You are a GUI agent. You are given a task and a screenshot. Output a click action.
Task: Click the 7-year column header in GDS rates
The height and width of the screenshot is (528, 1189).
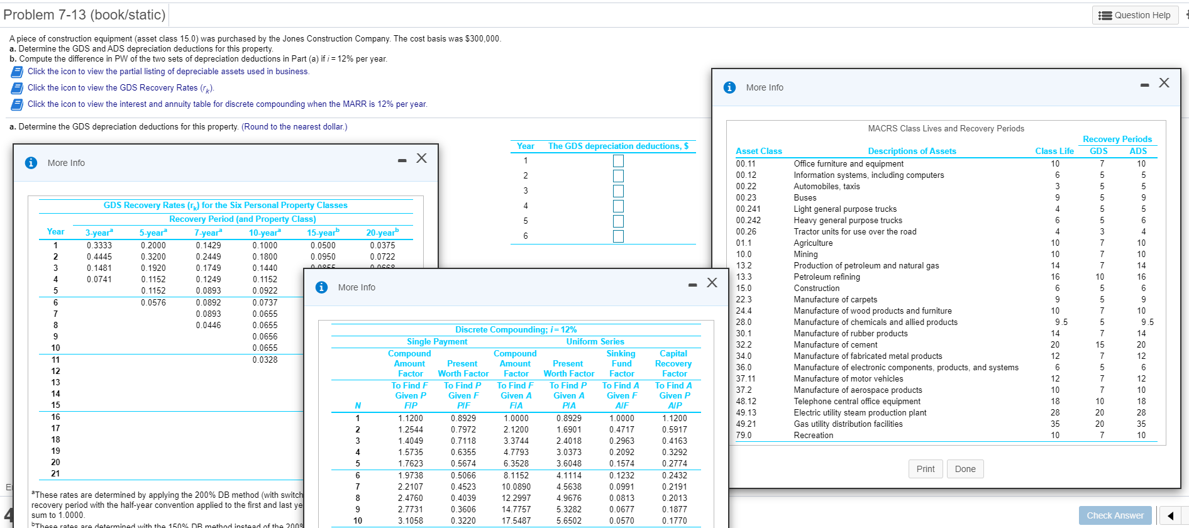(207, 233)
